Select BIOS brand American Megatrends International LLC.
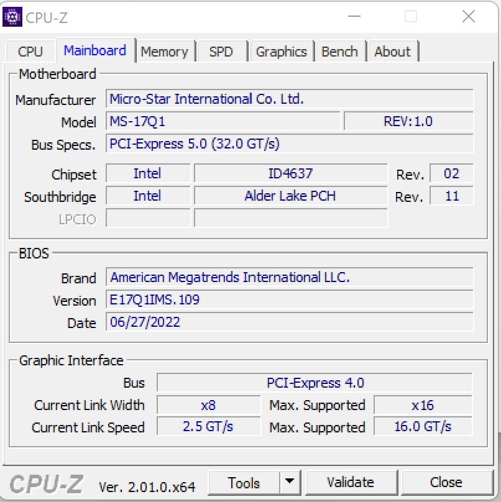The image size is (501, 502). [x=290, y=277]
